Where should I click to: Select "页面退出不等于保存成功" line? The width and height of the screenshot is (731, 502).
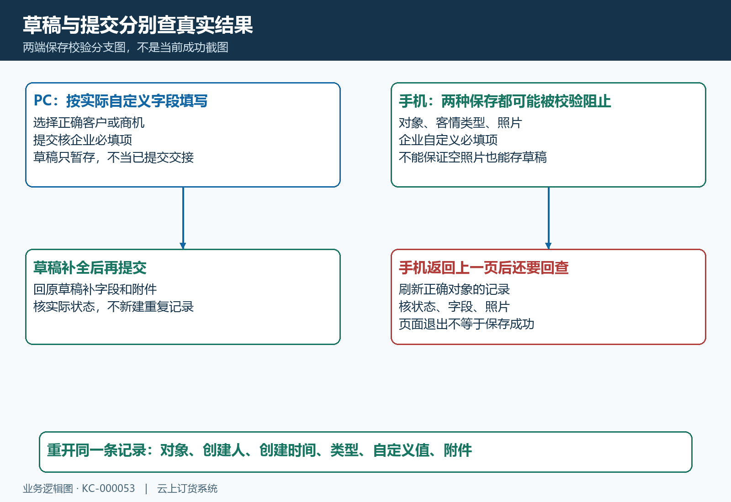pos(466,324)
